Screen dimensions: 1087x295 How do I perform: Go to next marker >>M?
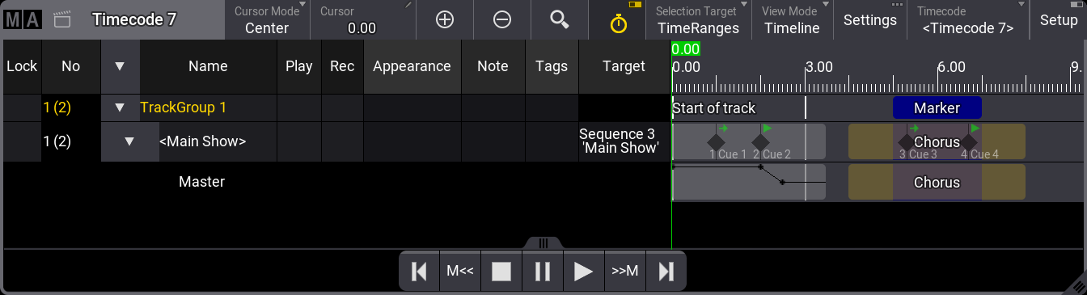624,272
